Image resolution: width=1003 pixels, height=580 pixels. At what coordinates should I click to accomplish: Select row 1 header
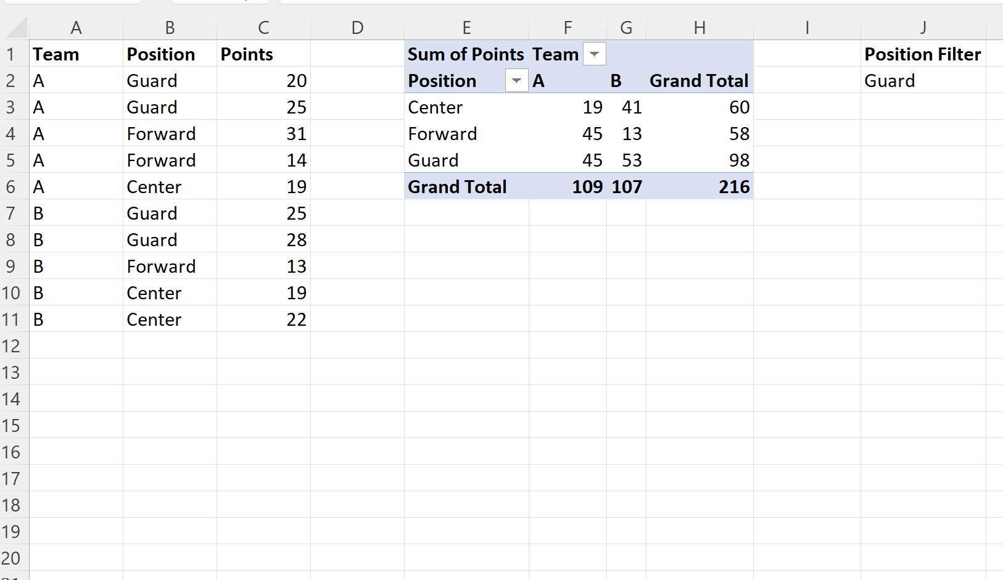point(12,54)
